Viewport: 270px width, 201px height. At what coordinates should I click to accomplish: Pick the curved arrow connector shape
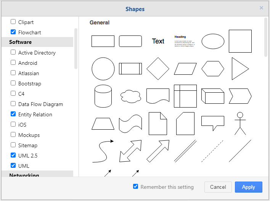103,151
